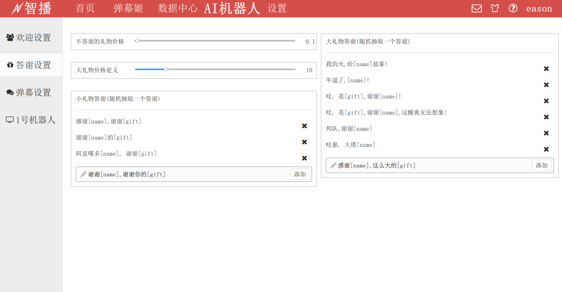Go to 首页 in top navigation
This screenshot has width=562, height=292.
point(85,8)
